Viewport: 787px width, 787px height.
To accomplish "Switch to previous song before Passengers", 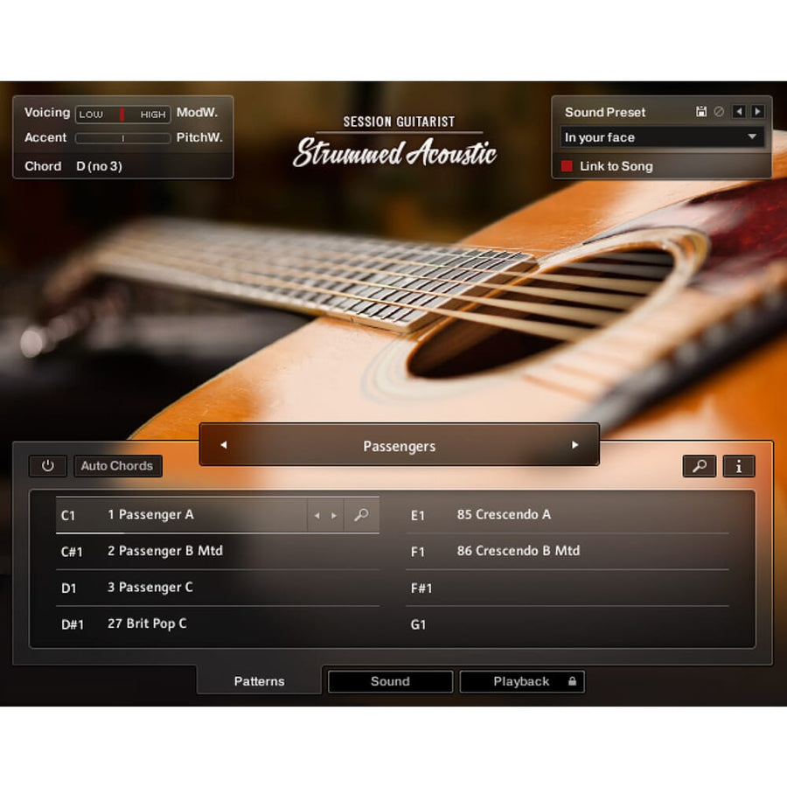I will click(x=224, y=445).
